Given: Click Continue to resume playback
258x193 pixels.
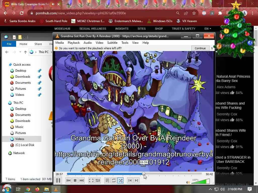Looking at the screenshot, I should [x=200, y=48].
